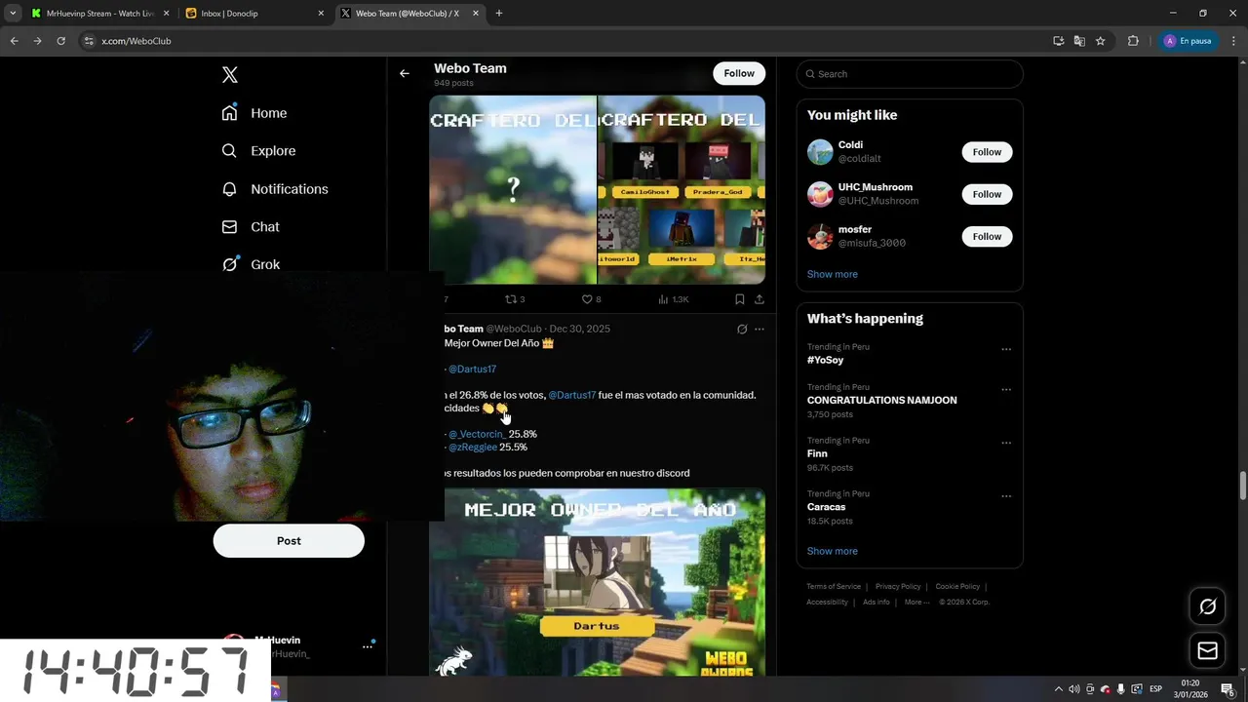The height and width of the screenshot is (702, 1248).
Task: Open more options for Caracas trend
Action: [1006, 496]
